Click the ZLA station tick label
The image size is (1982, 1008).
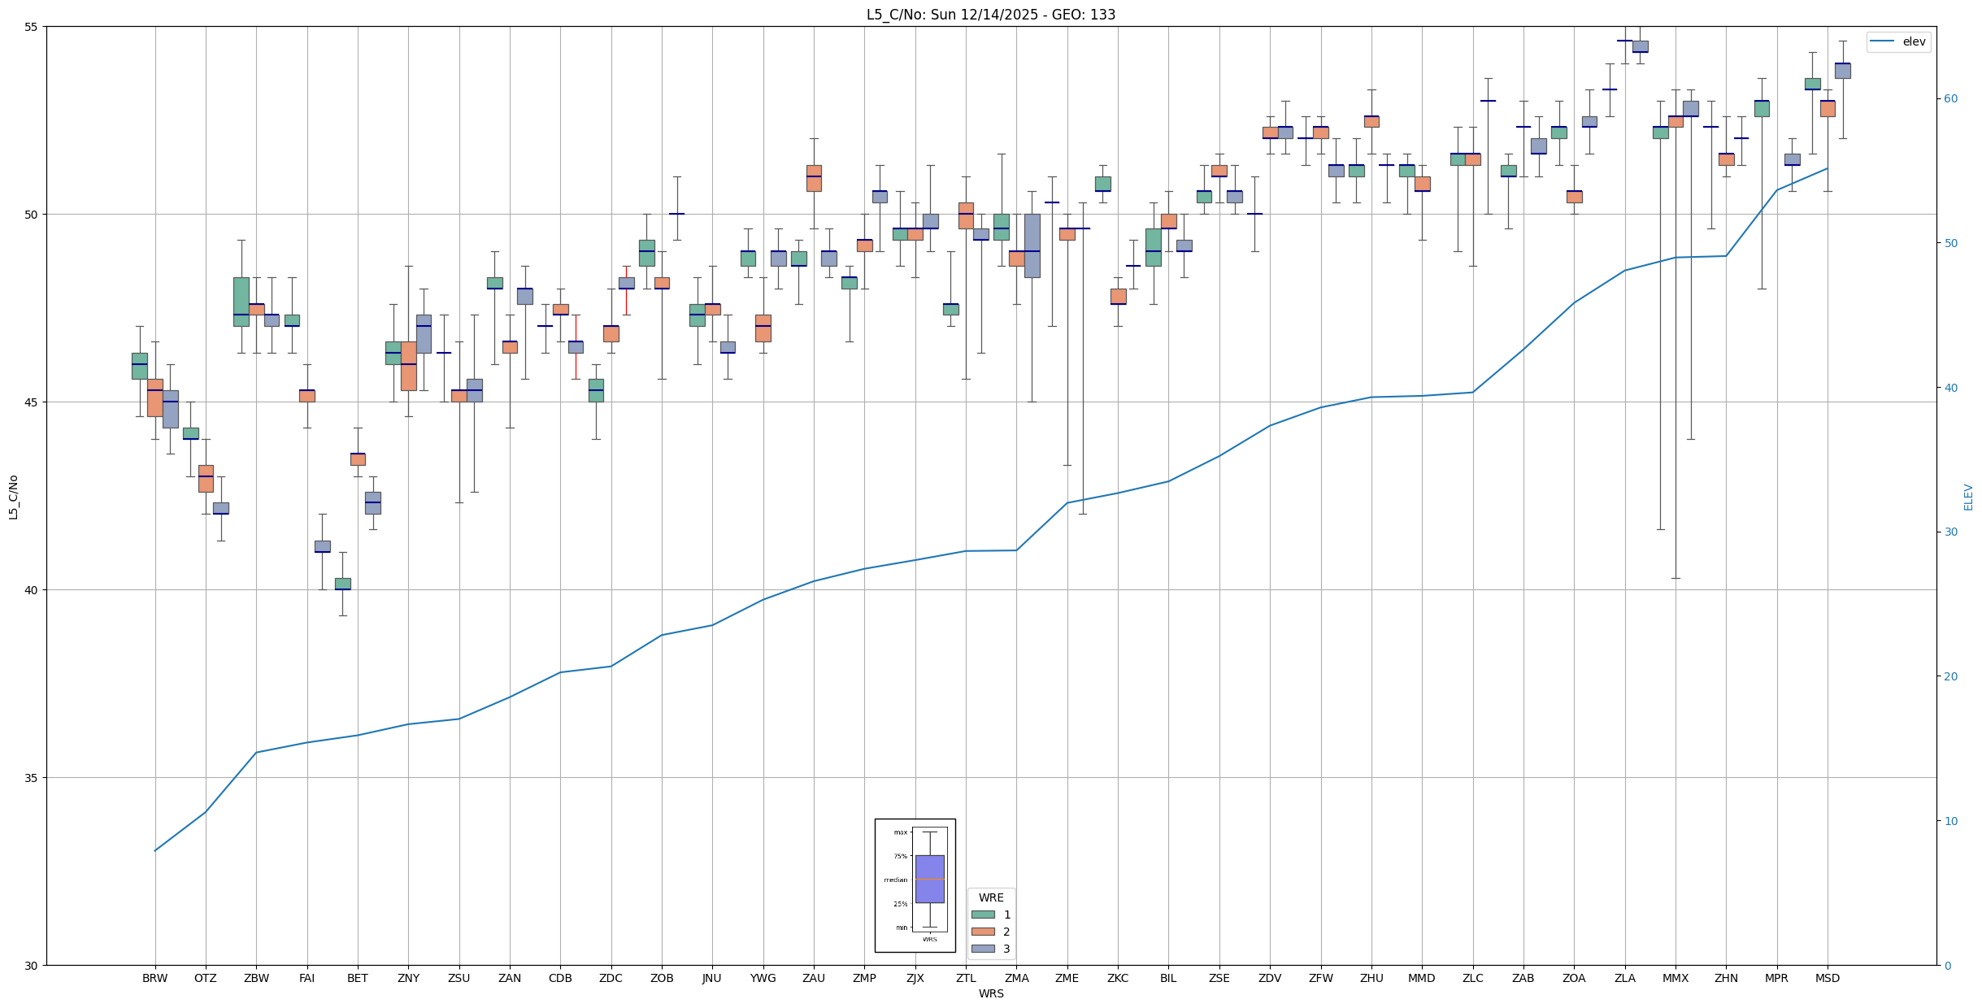[1624, 978]
